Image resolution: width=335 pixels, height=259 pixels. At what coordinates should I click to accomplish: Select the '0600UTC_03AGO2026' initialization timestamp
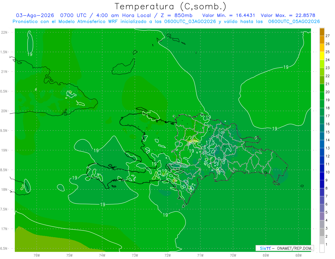(x=190, y=22)
